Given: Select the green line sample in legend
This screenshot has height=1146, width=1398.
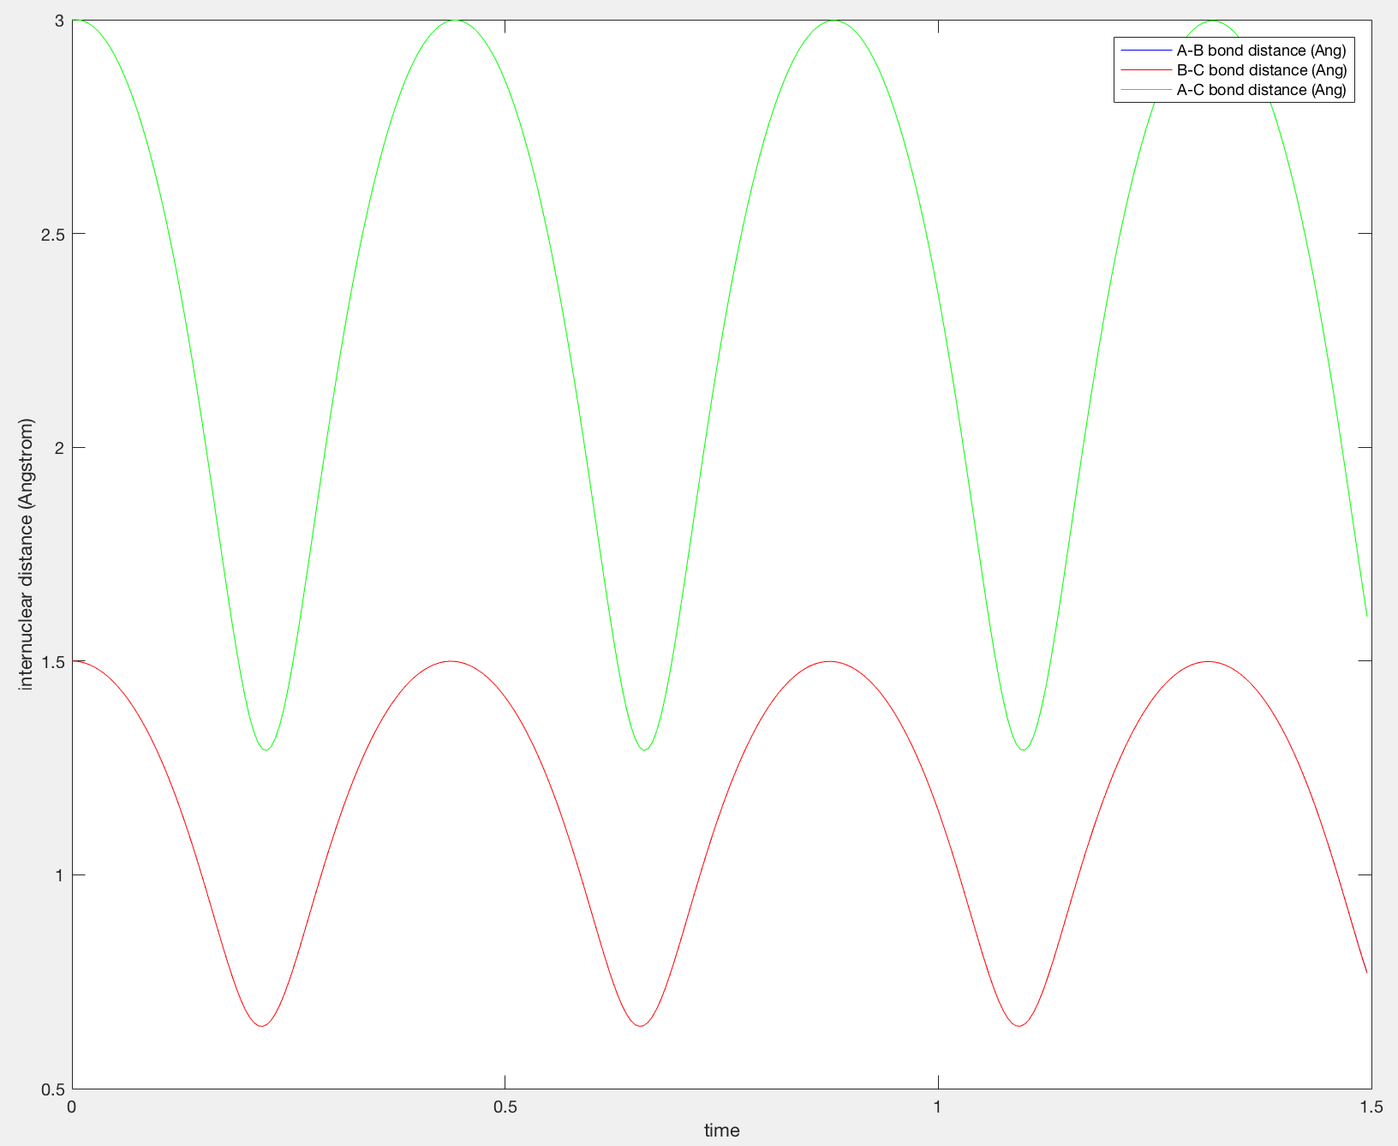Looking at the screenshot, I should tap(1145, 90).
